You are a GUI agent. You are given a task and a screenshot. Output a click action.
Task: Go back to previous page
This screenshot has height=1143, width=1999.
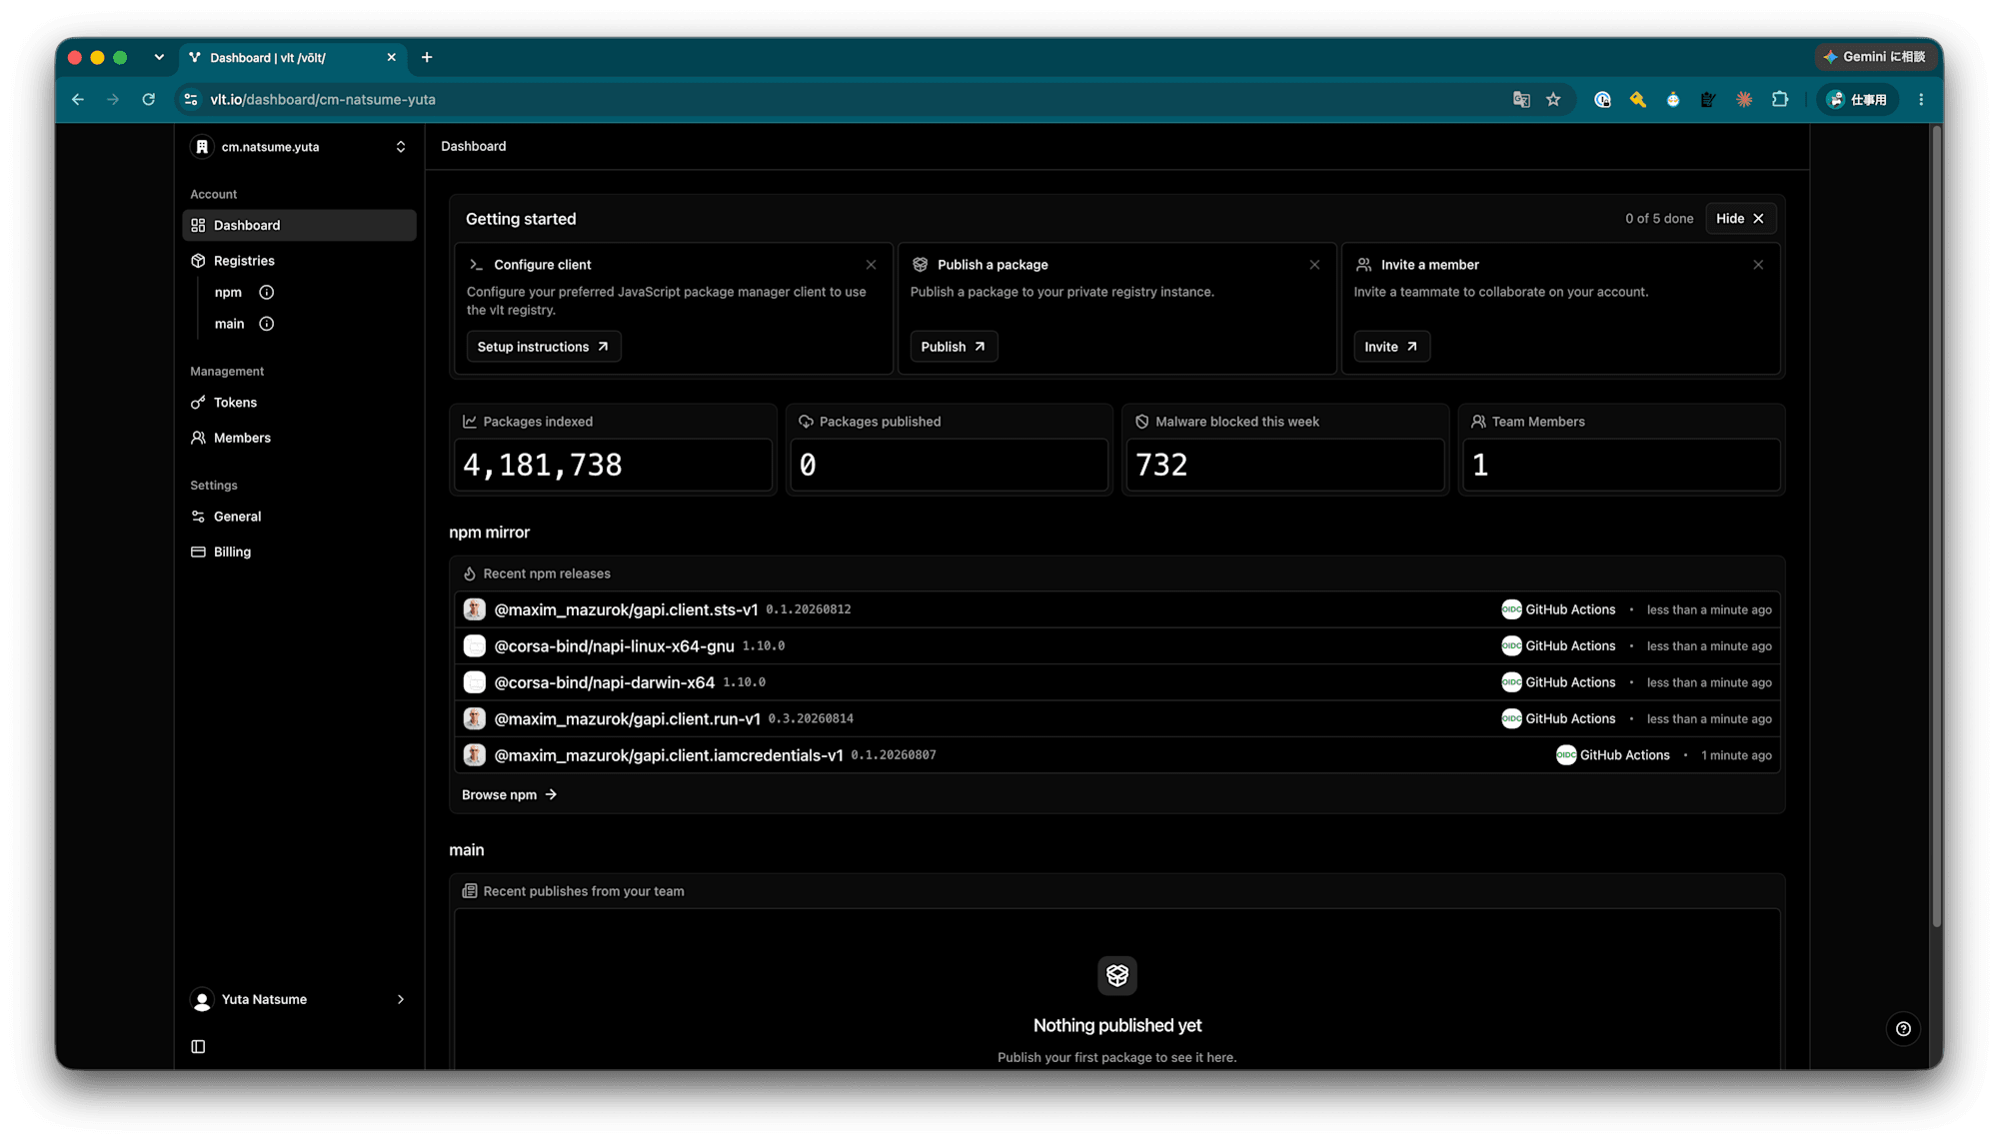(78, 99)
